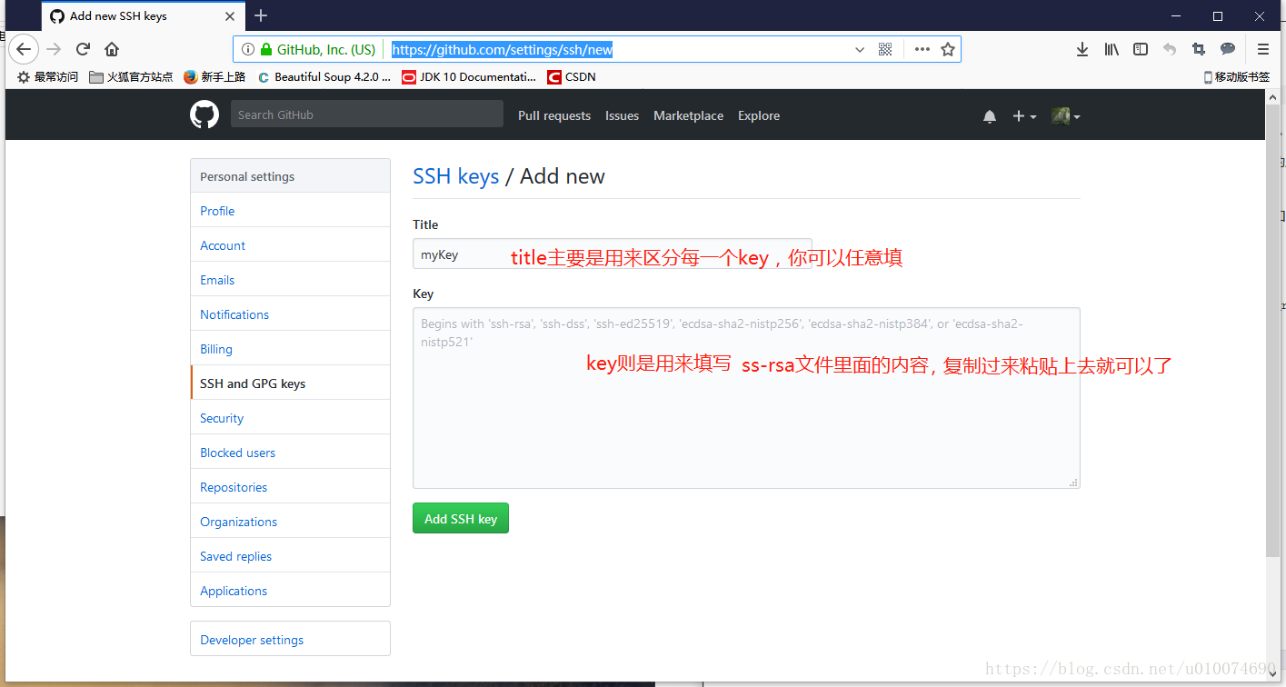Click the GitHub Octocat logo
The image size is (1286, 687).
point(204,115)
